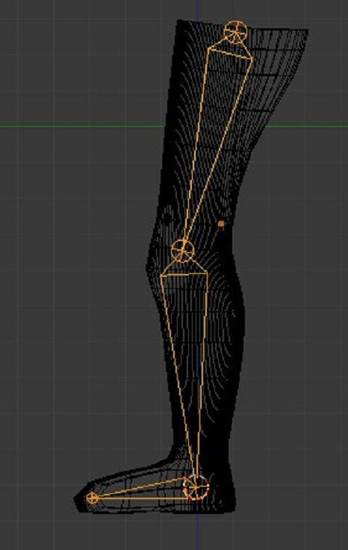Click the small orange origin dot behind knee
Image resolution: width=348 pixels, height=550 pixels.
coord(221,223)
